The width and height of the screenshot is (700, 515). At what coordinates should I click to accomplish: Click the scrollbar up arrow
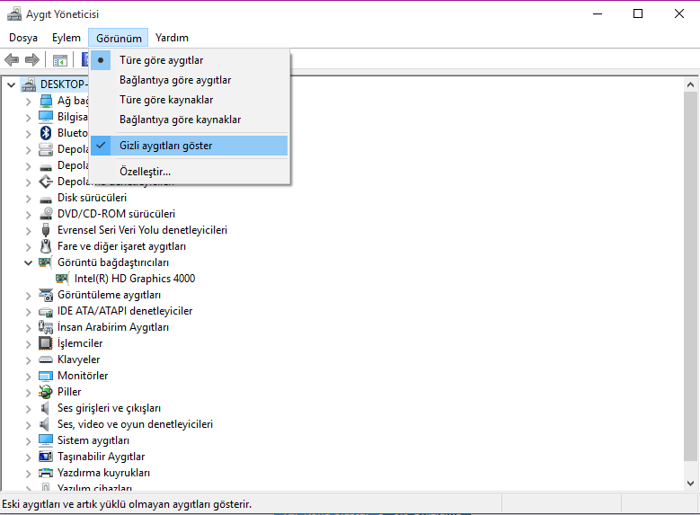click(x=691, y=84)
